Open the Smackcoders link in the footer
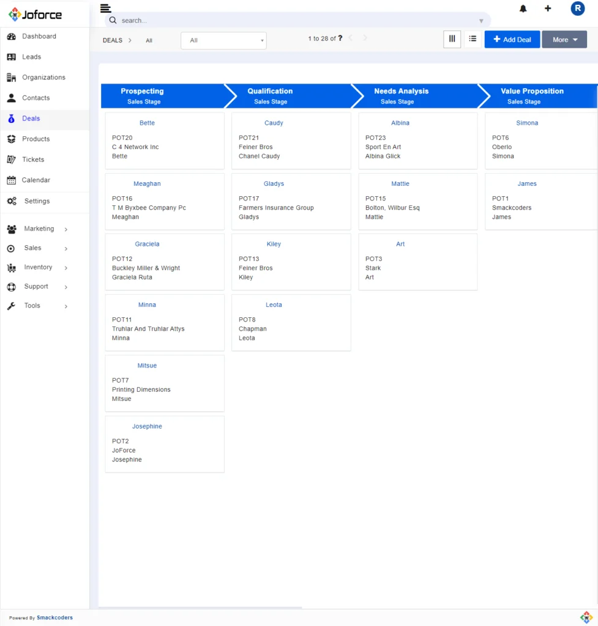Screen dimensions: 598x626 tap(54, 617)
